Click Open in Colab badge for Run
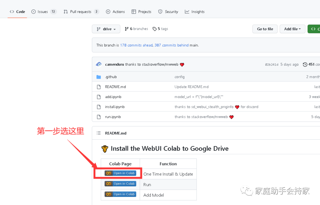Viewport: 320px width, 205px height. click(x=120, y=184)
